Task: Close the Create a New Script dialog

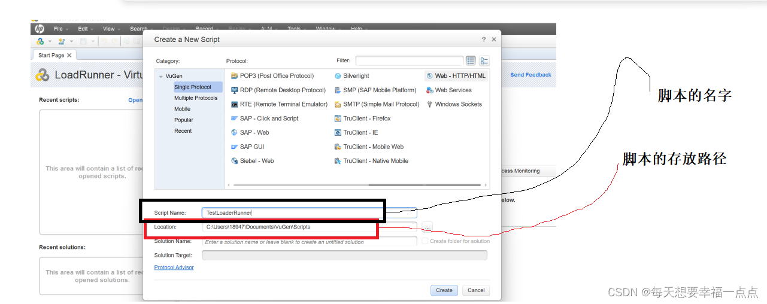Action: tap(494, 39)
